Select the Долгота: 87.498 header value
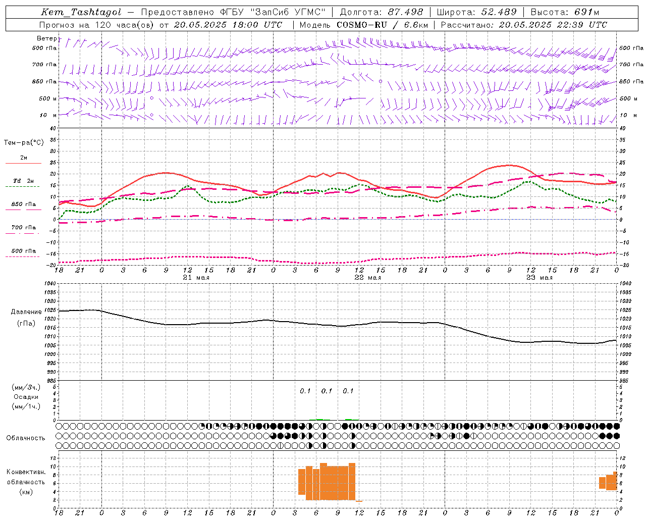Screen dimensions: 646x517 382,12
